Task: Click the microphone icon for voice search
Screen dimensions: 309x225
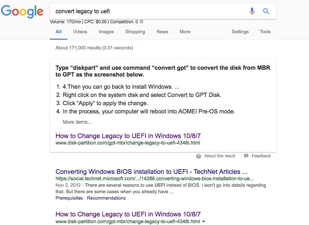Action: 252,11
